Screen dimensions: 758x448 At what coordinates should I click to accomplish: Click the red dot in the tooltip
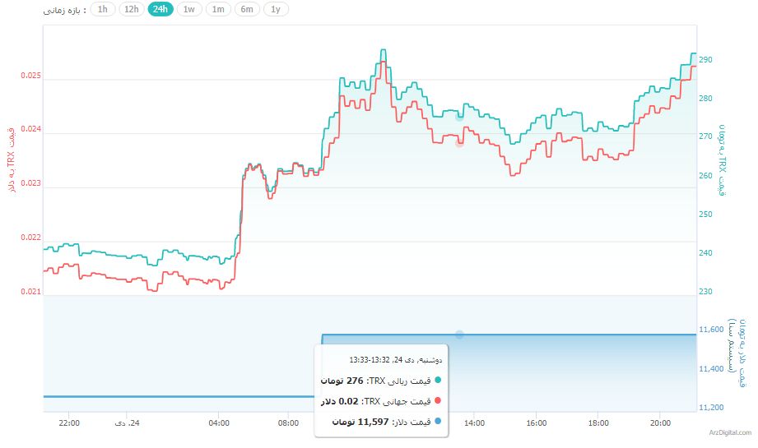[437, 400]
